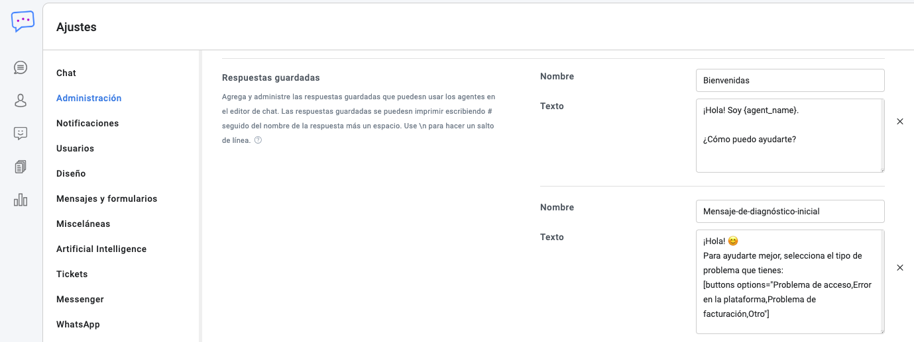The image size is (914, 342).
Task: Delete the Bienvenidas saved reply
Action: click(899, 122)
